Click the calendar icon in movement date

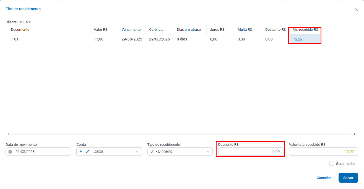coord(10,152)
